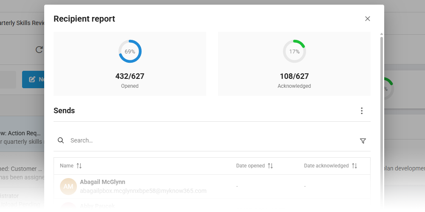Open the Sends three-dot options menu

click(362, 111)
